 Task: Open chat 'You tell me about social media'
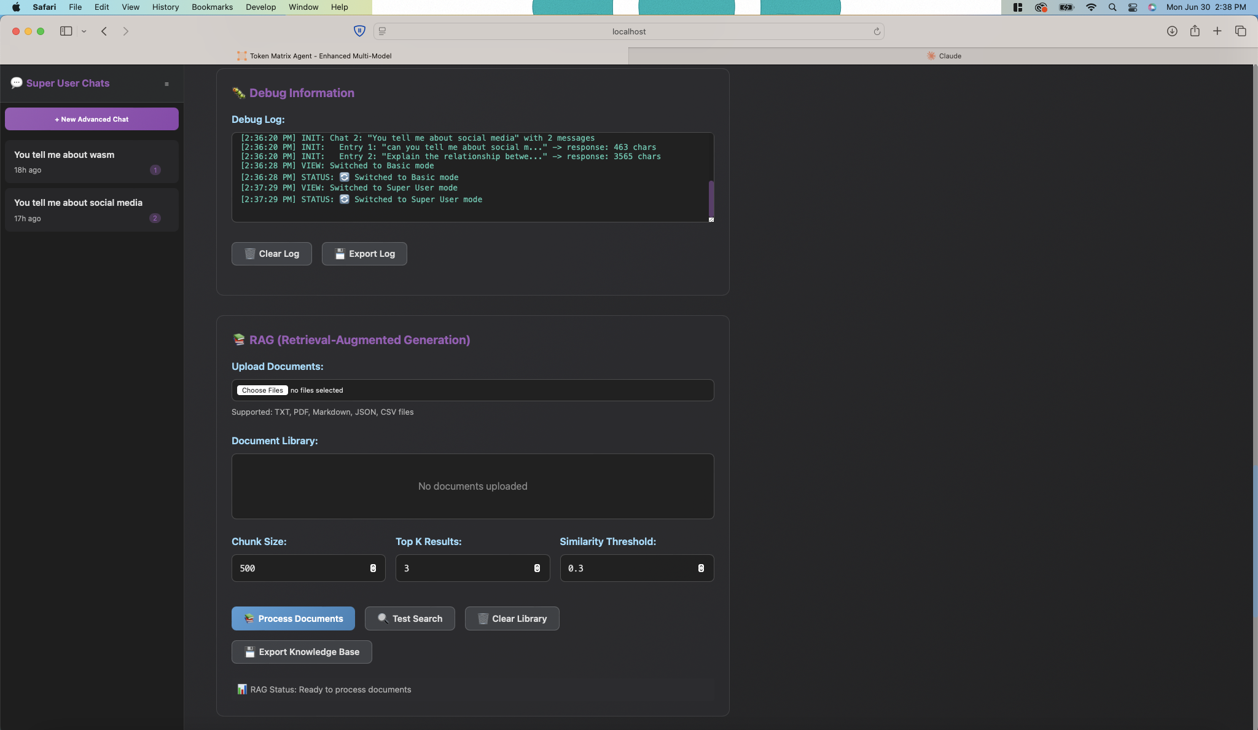pos(92,210)
